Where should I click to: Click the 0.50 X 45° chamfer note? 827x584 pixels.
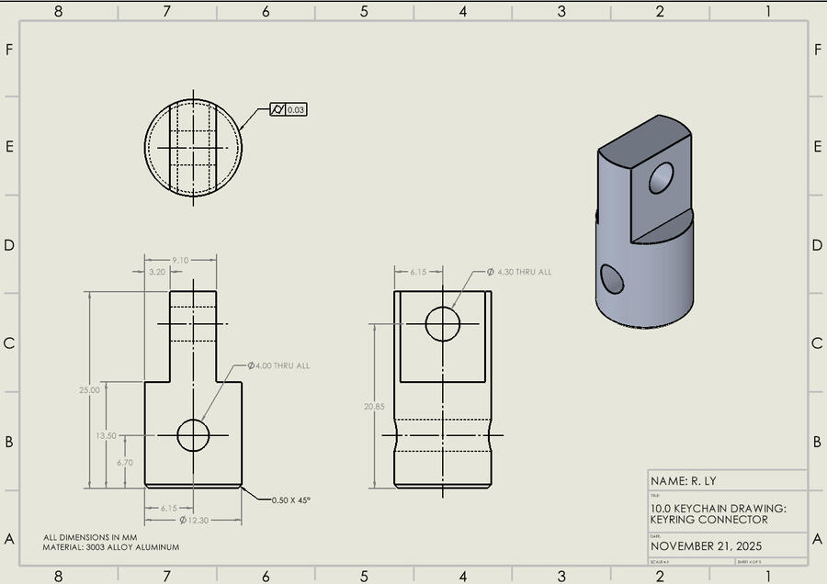pyautogui.click(x=291, y=500)
